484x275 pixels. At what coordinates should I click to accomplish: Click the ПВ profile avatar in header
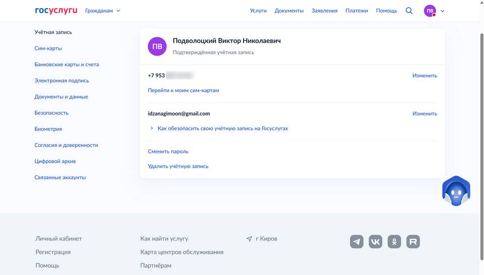(x=430, y=11)
